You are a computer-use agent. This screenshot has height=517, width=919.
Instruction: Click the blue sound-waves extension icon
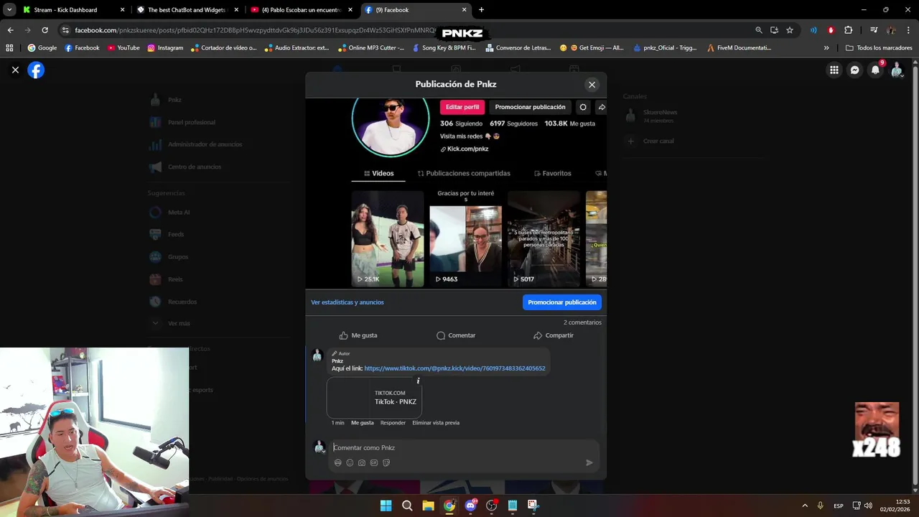pos(813,30)
